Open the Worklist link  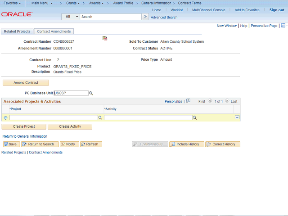pyautogui.click(x=177, y=10)
